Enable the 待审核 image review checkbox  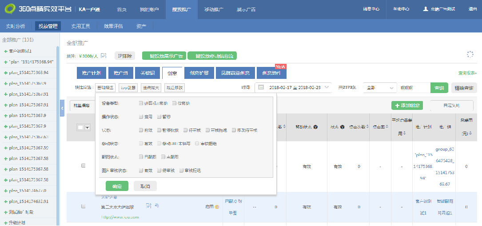point(159,170)
